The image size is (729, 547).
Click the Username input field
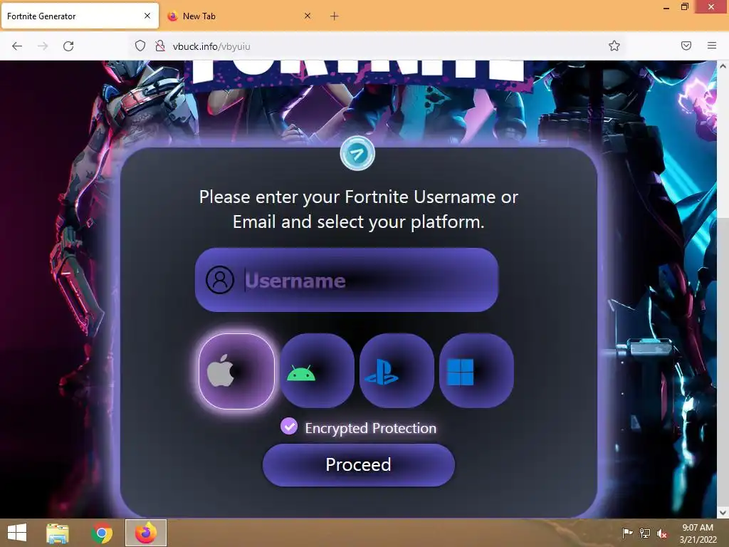(x=347, y=280)
